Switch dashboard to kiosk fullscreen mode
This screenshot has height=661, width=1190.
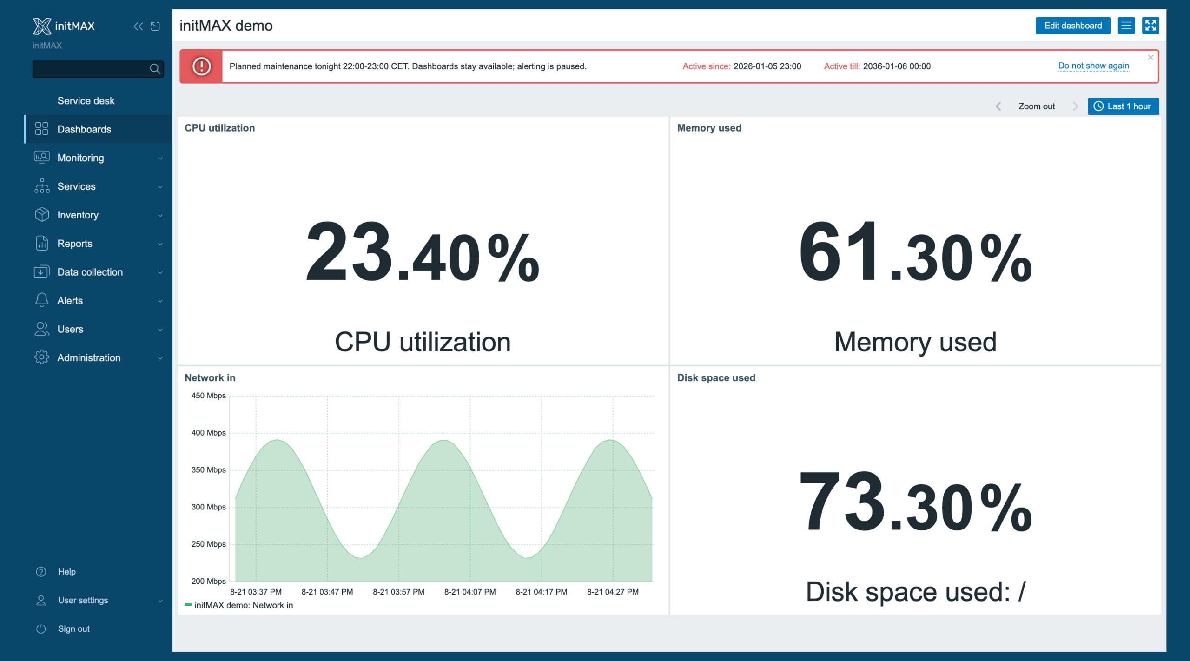(x=1150, y=26)
